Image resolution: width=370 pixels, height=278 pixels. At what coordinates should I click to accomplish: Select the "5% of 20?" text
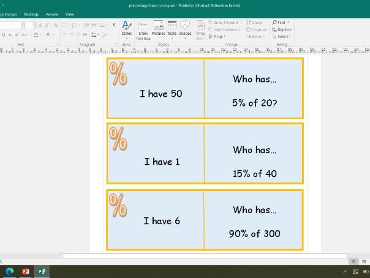pos(254,103)
